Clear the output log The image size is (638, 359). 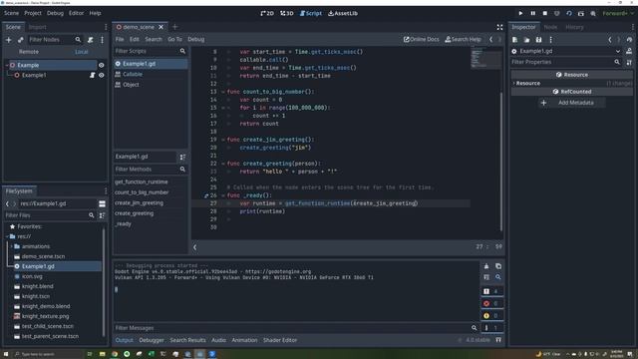(486, 266)
